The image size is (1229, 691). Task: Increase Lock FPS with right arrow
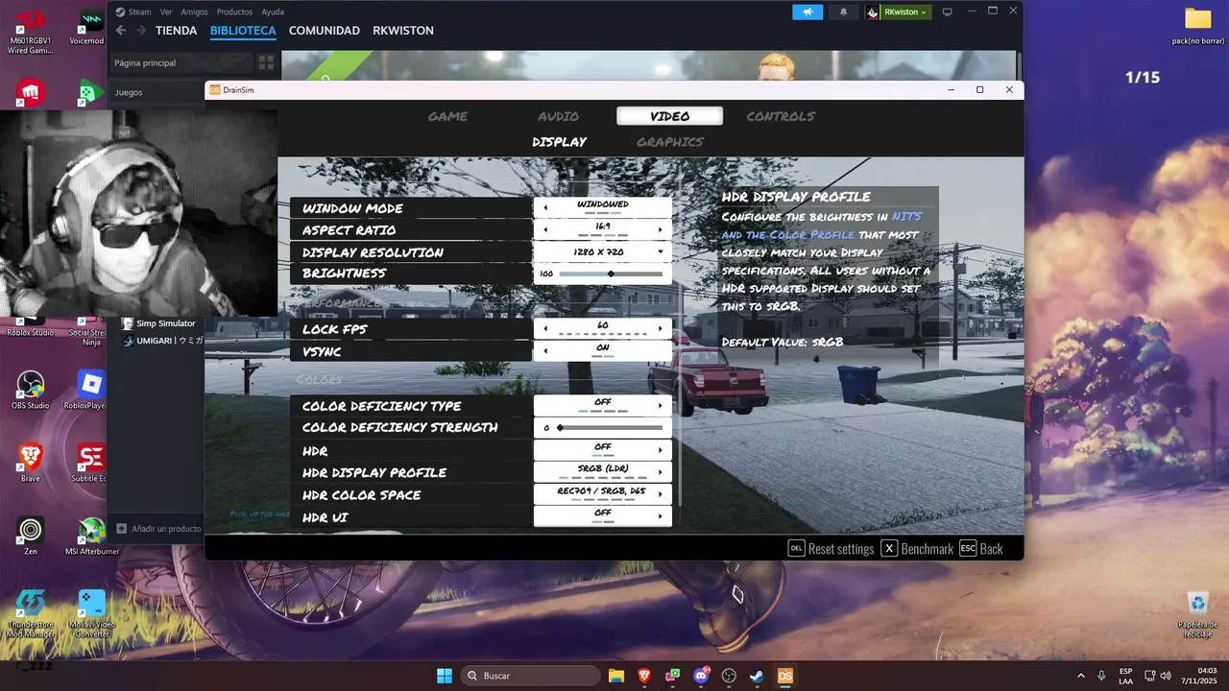pyautogui.click(x=661, y=328)
